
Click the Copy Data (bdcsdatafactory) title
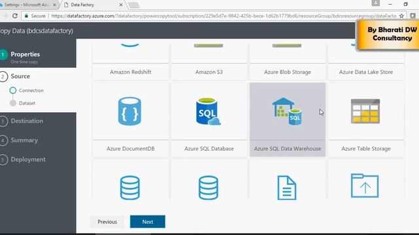(x=37, y=31)
